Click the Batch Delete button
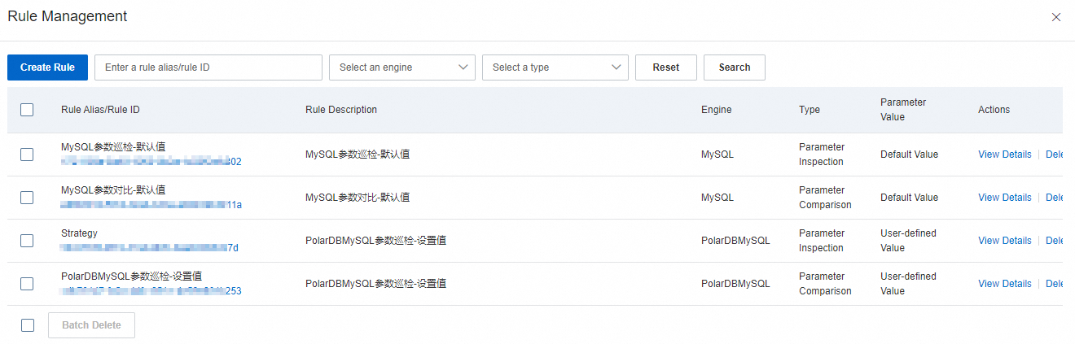The height and width of the screenshot is (344, 1075). click(91, 325)
